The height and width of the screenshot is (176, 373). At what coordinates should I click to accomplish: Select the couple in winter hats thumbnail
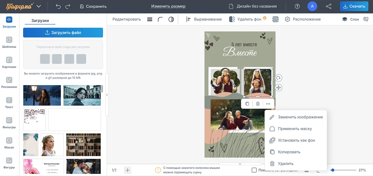84,166
